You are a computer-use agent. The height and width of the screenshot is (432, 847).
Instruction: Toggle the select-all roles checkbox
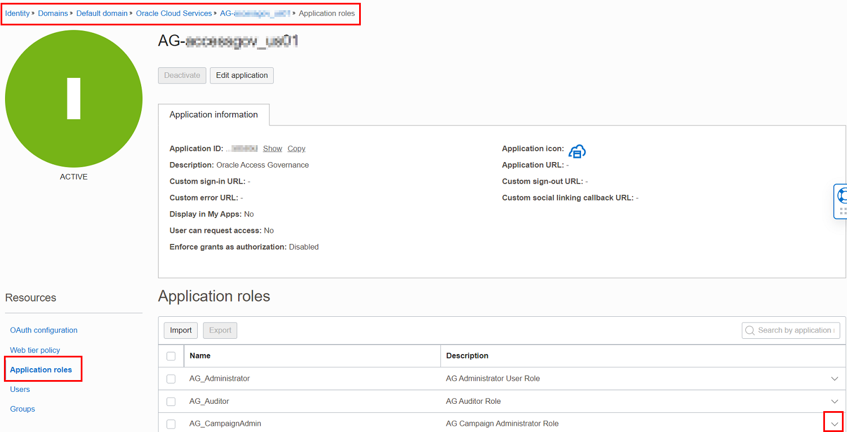tap(171, 356)
